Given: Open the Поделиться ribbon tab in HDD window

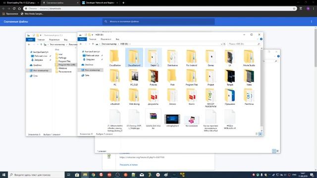Looking at the screenshot, I should point(106,39).
